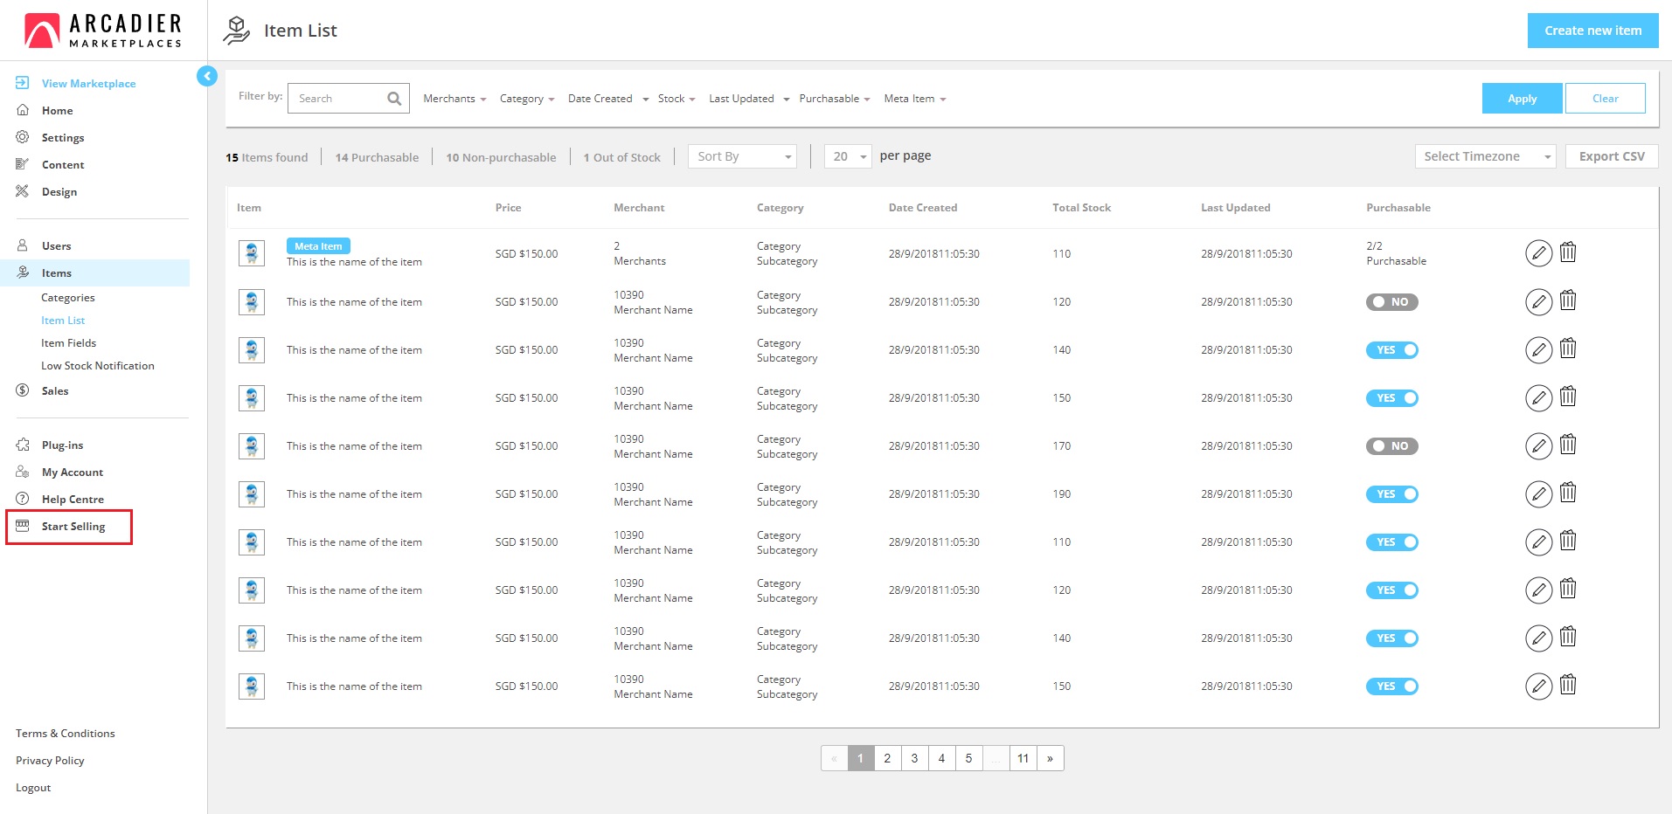
Task: Open Item Fields in the sidebar
Action: click(68, 343)
